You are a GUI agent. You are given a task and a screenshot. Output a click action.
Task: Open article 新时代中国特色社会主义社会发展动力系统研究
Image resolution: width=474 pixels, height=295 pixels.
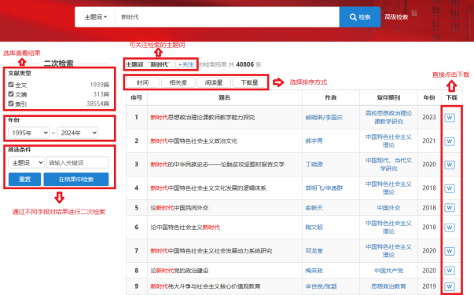tap(211, 250)
